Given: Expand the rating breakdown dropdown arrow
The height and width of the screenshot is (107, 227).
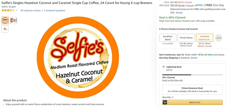Looking at the screenshot, I should pyautogui.click(x=17, y=10).
